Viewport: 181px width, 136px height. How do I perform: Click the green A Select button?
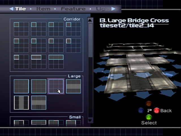149,117
